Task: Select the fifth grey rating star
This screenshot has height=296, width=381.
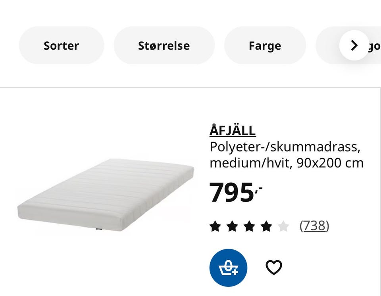Action: [283, 226]
